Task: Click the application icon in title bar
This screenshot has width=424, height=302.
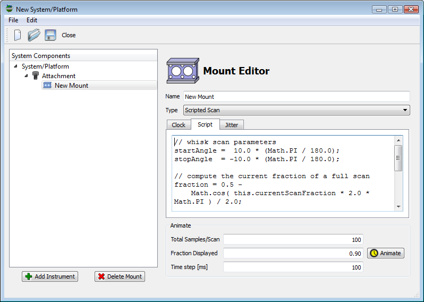Action: 9,9
